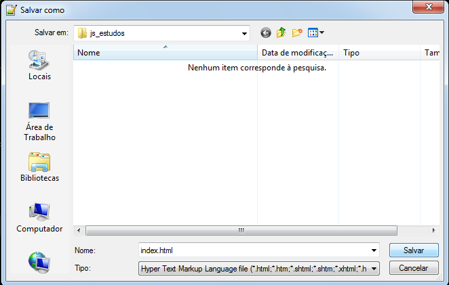Sort by the Nome column header
449x285 pixels.
[165, 52]
